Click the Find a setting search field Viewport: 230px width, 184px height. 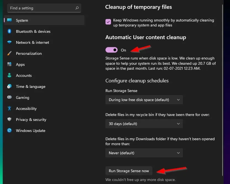tap(41, 8)
